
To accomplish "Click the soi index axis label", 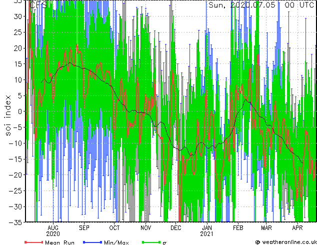I will coord(8,116).
